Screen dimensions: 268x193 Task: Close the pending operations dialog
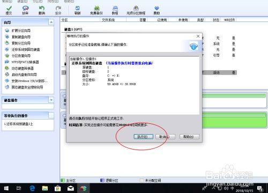(x=198, y=36)
